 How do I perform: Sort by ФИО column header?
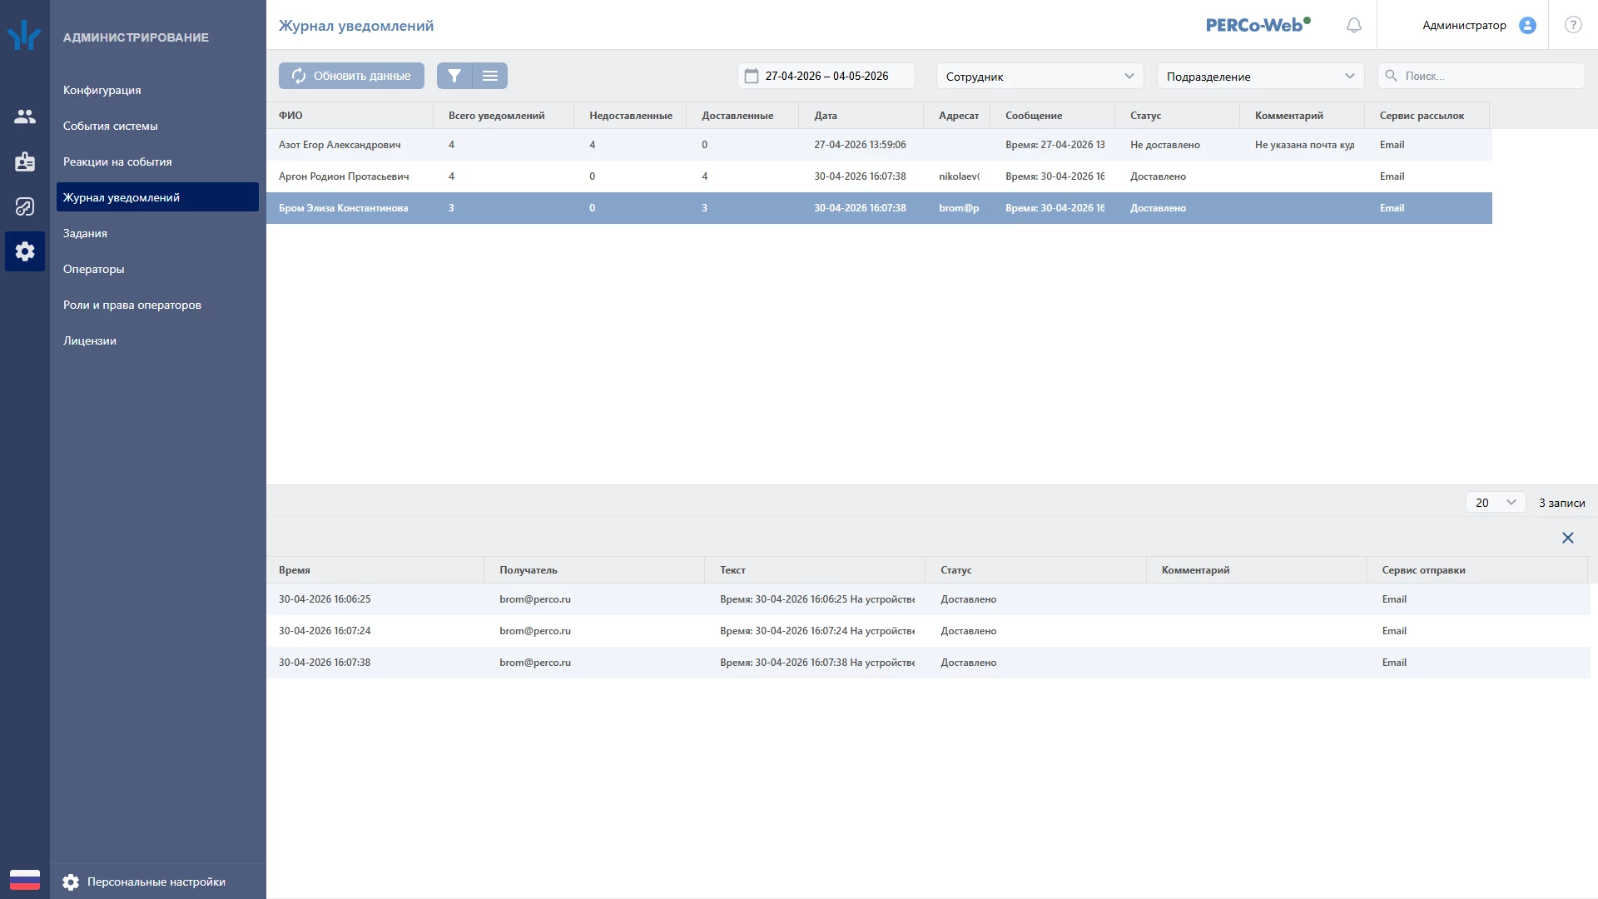(x=350, y=116)
